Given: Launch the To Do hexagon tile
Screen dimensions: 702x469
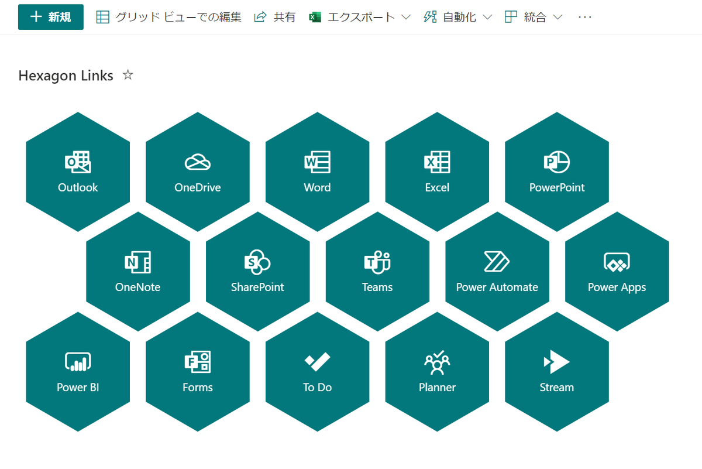Looking at the screenshot, I should 317,372.
